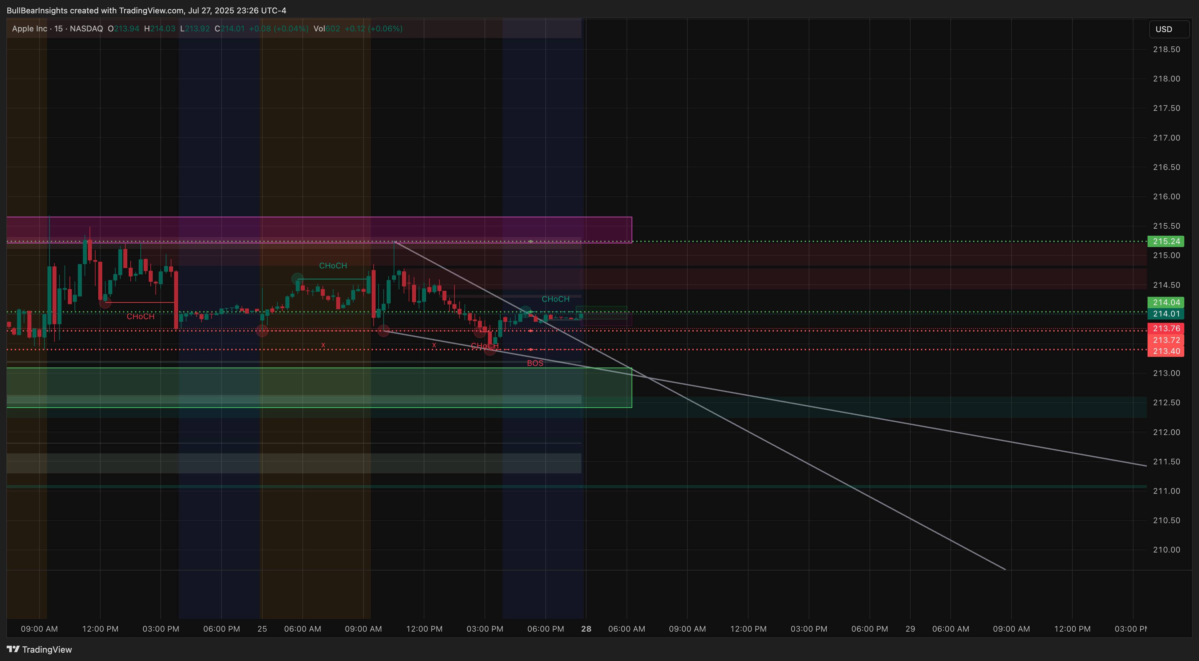Click the BOS label on the chart
1199x661 pixels.
[x=535, y=363]
